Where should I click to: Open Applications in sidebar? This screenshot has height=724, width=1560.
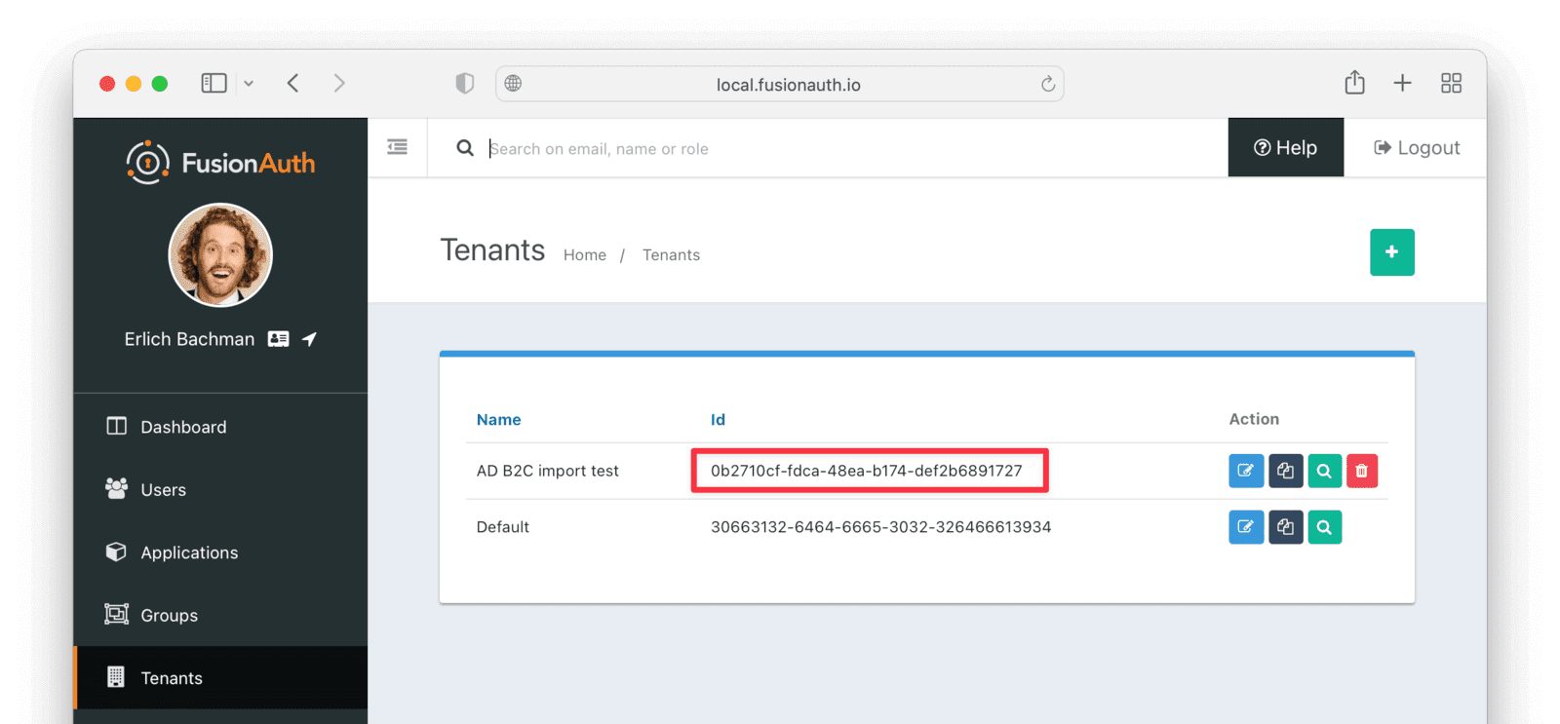220,553
